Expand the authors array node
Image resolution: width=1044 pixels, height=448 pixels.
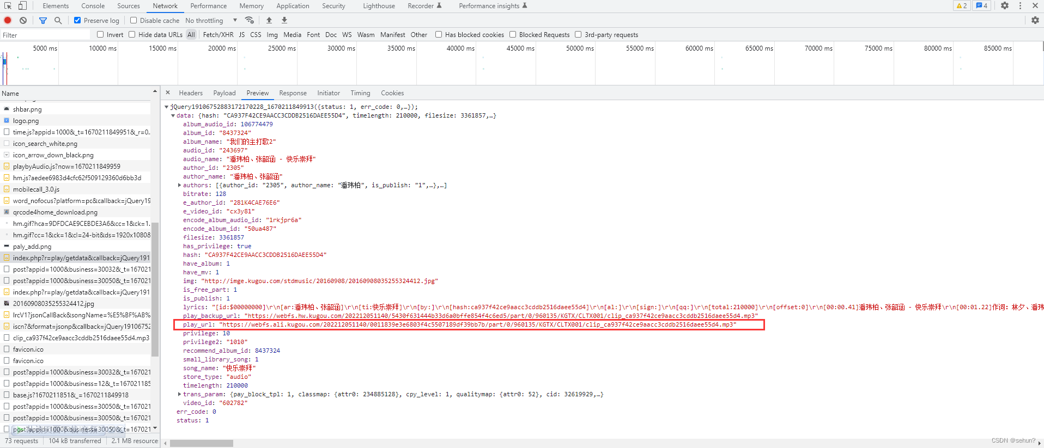(180, 185)
